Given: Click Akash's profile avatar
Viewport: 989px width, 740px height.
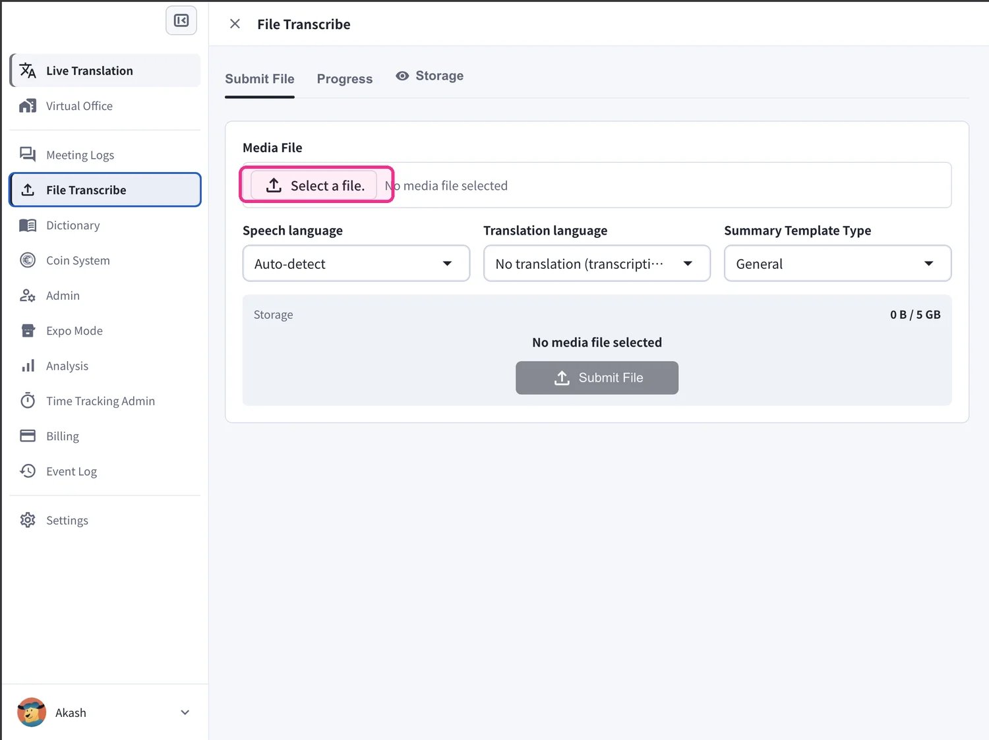Looking at the screenshot, I should tap(32, 712).
